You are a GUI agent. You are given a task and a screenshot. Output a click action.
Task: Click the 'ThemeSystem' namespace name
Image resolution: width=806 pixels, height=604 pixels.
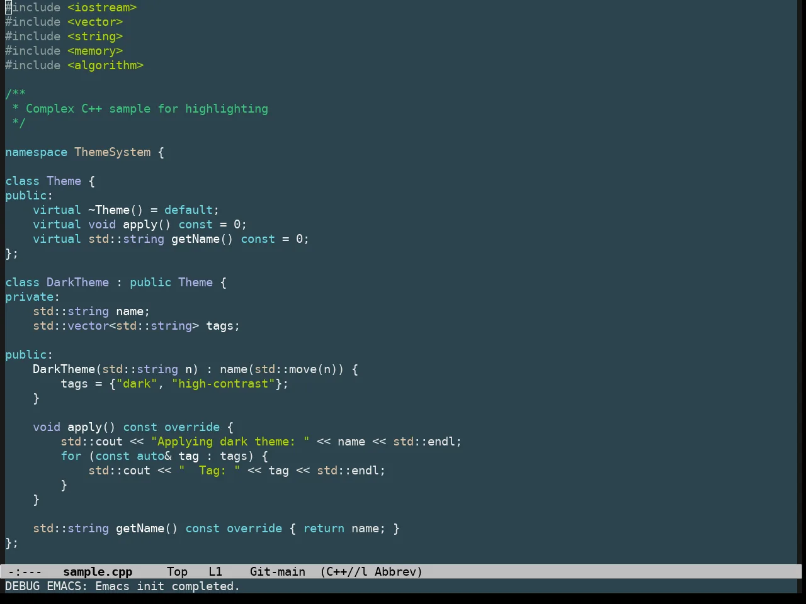(x=113, y=152)
